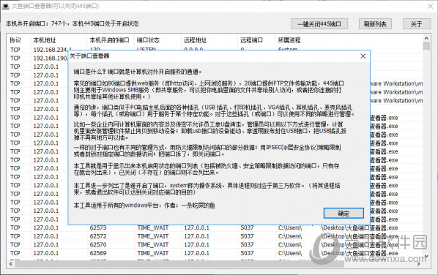Sort by the 本机开启的端口 column header
Viewport: 438px width, 275px height.
[x=111, y=40]
